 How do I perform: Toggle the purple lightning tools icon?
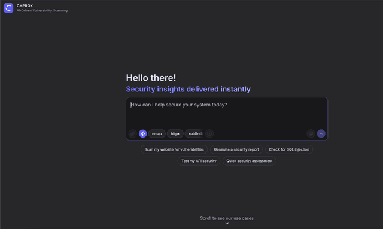[x=143, y=133]
